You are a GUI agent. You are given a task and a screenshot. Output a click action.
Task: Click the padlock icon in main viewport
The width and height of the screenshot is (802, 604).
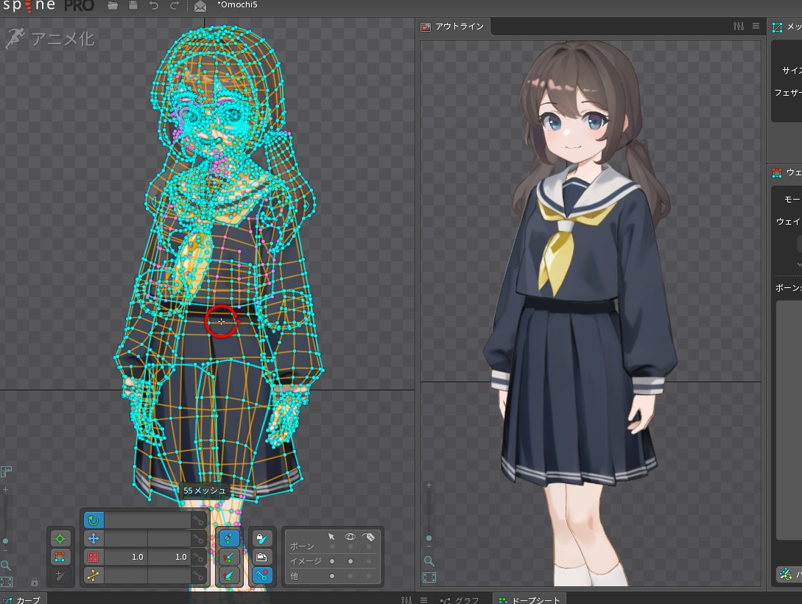pos(35,582)
